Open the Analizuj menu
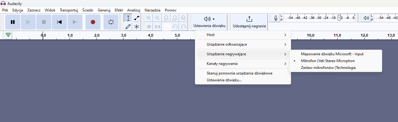This screenshot has height=122, width=398. [x=134, y=10]
